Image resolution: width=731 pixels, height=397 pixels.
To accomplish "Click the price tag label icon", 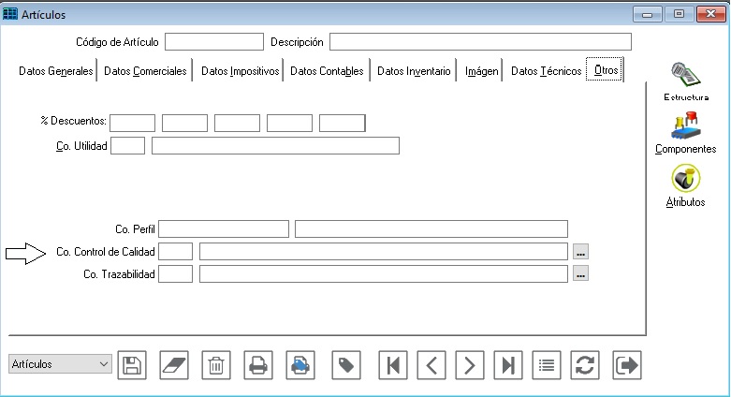I will pos(346,365).
